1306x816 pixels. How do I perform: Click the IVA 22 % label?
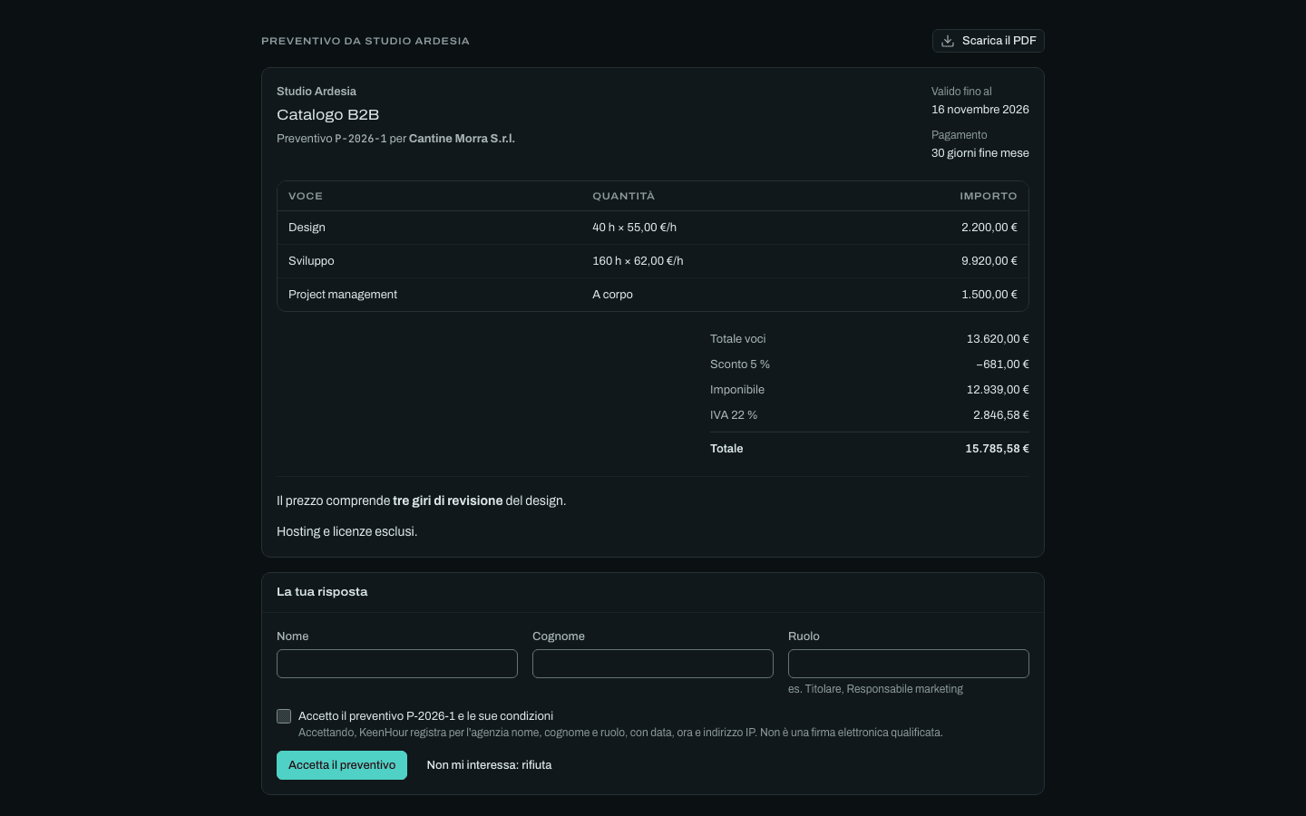(x=734, y=415)
